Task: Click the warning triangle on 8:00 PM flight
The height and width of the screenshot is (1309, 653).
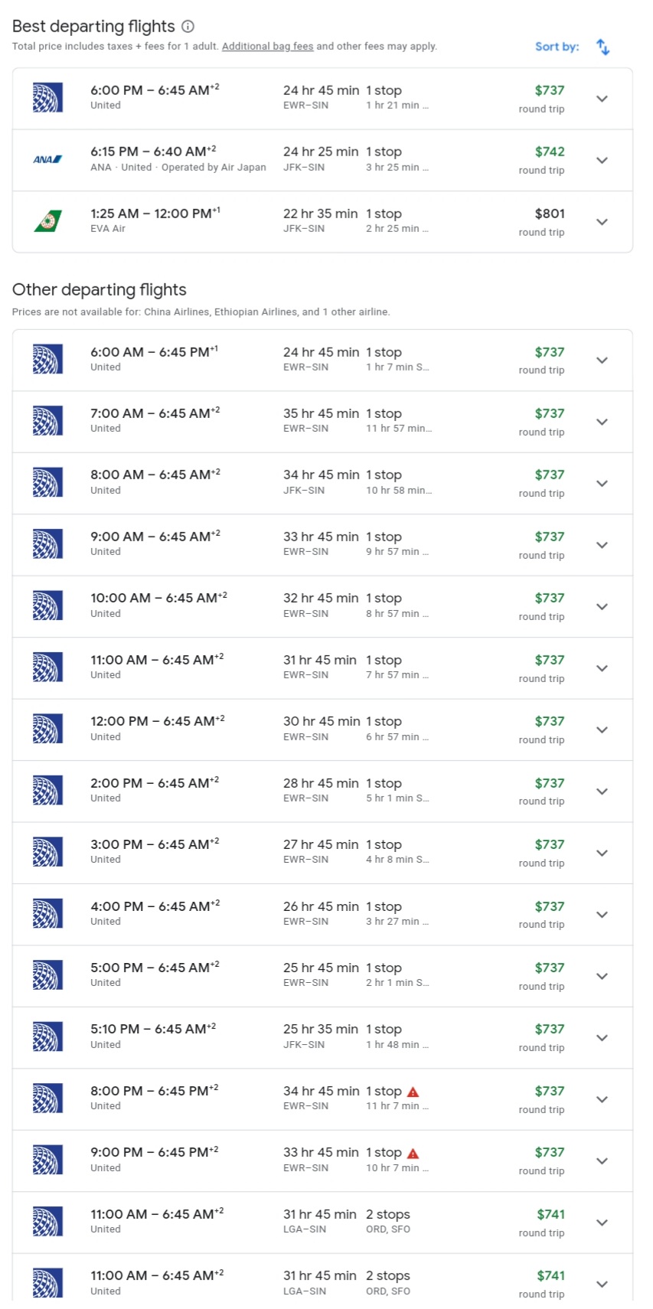Action: tap(413, 1092)
